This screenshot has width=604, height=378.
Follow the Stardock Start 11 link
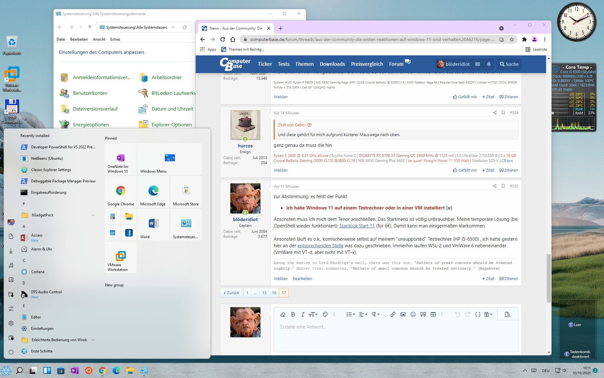click(357, 226)
